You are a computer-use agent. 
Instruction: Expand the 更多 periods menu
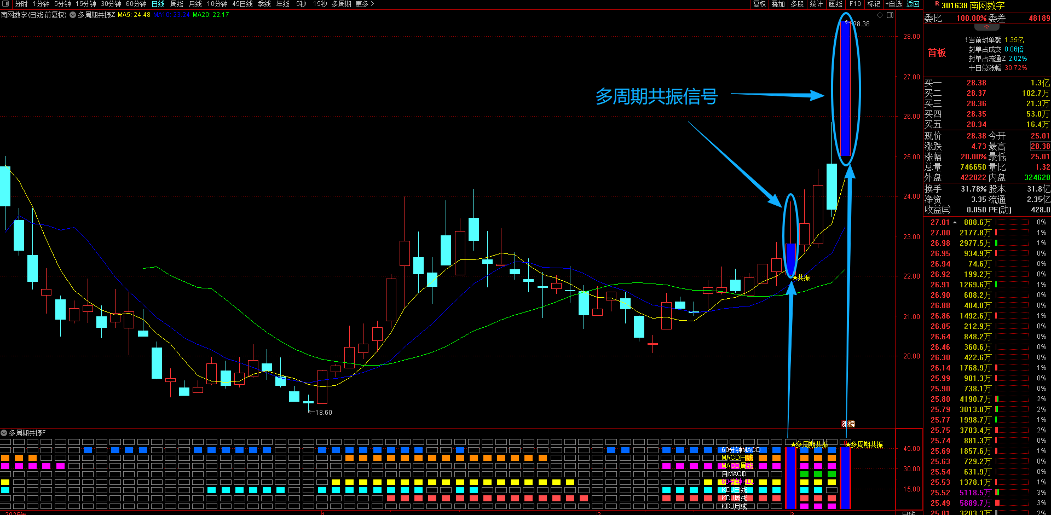pos(365,4)
